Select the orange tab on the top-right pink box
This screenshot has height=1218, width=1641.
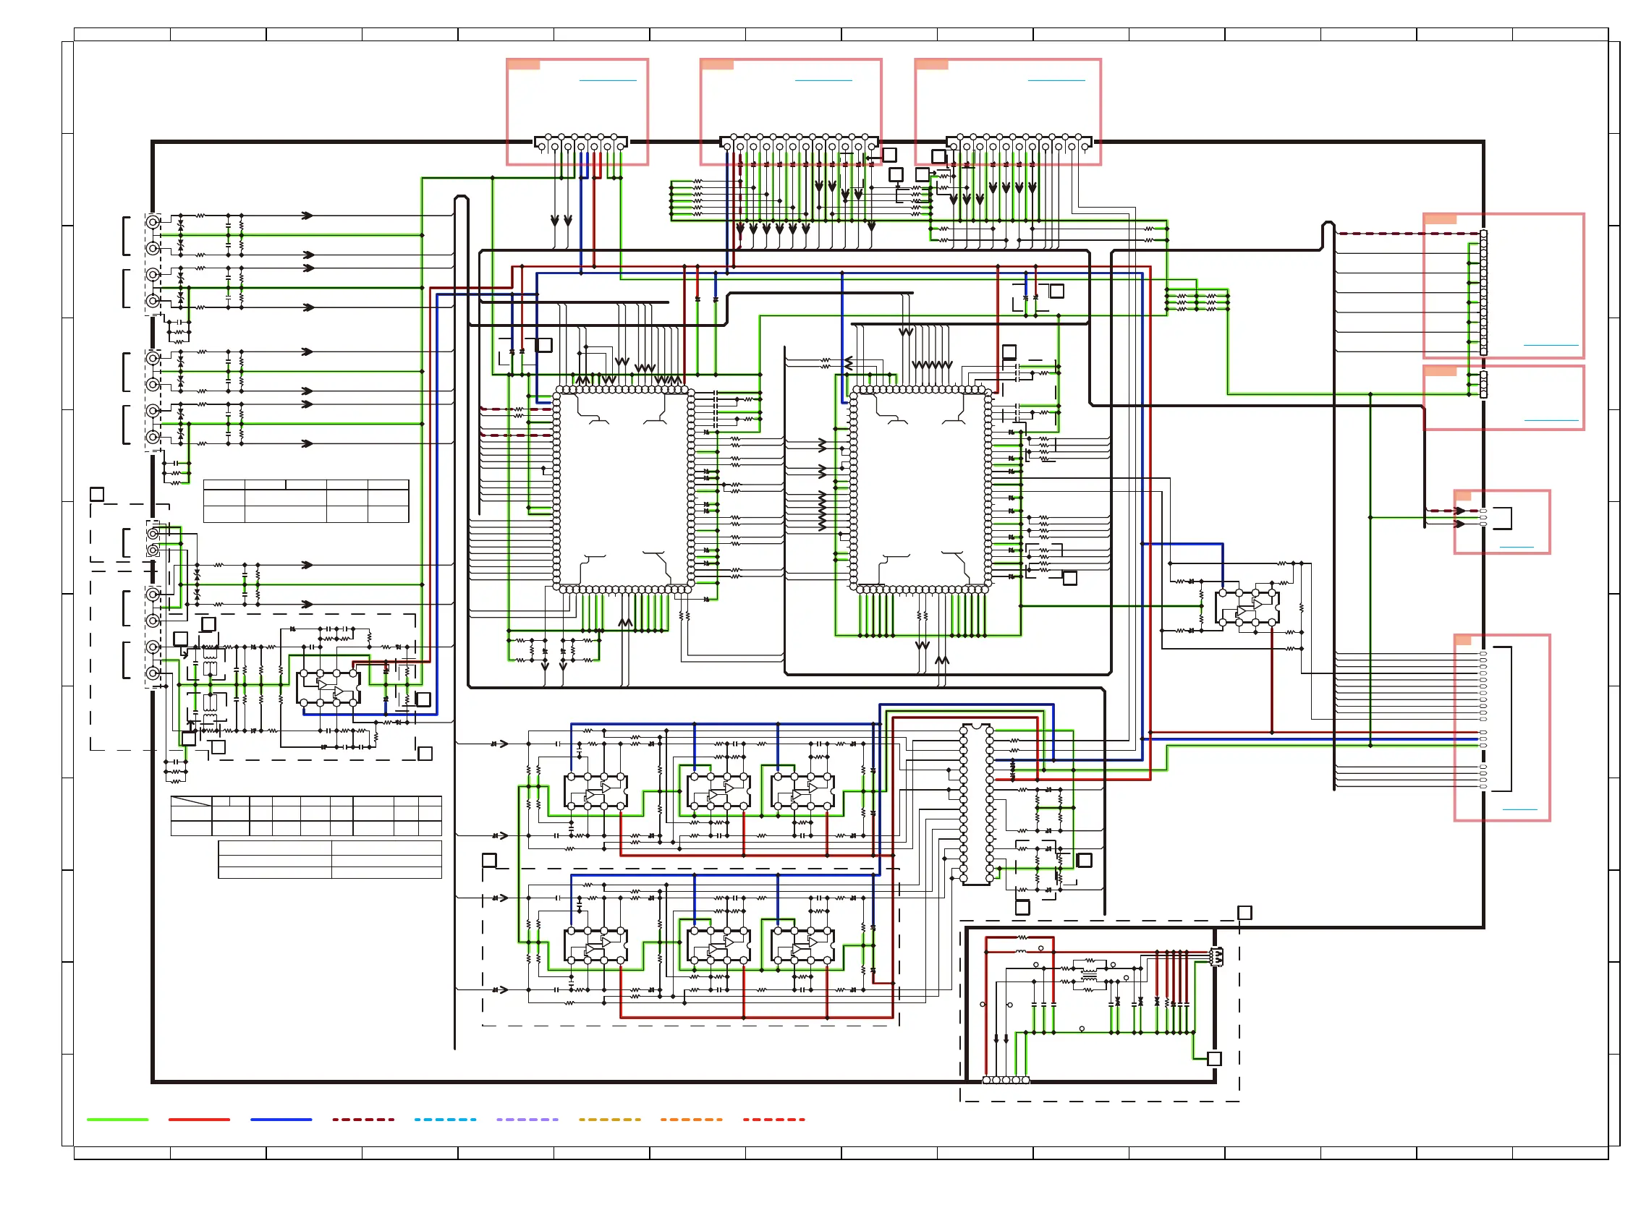[932, 65]
